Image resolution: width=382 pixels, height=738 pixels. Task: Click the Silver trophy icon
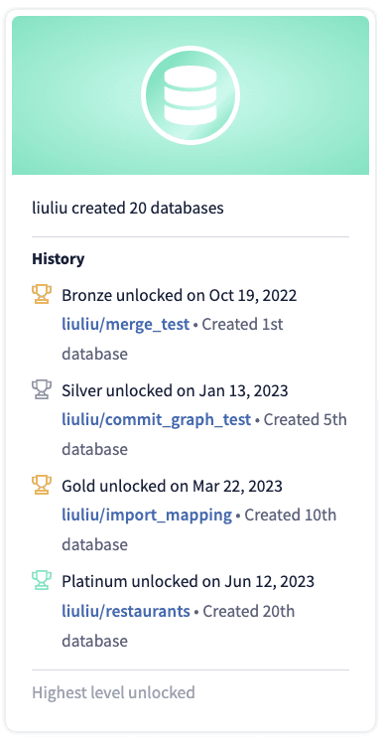(42, 389)
